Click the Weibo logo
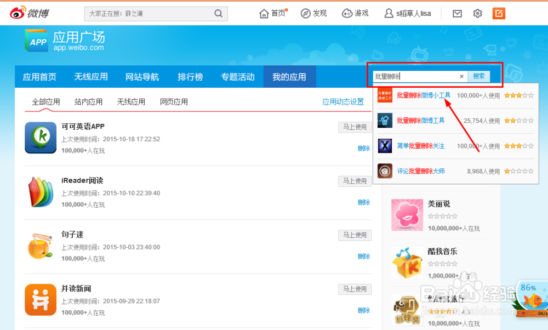This screenshot has height=330, width=548. click(30, 13)
